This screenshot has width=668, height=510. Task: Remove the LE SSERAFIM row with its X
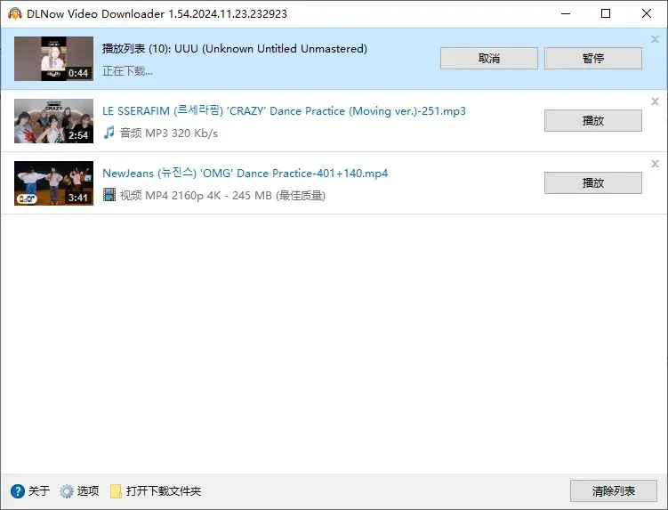[x=656, y=101]
